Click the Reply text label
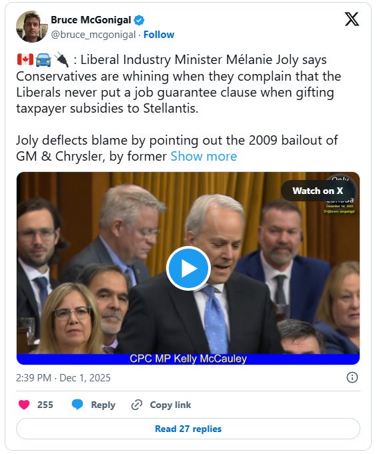Image resolution: width=377 pixels, height=454 pixels. click(103, 405)
